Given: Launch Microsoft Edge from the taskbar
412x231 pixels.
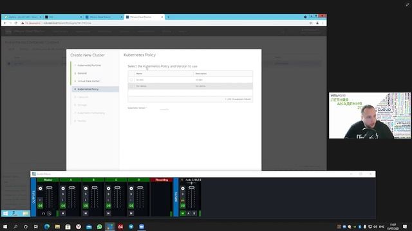Looking at the screenshot, I should 47,227.
